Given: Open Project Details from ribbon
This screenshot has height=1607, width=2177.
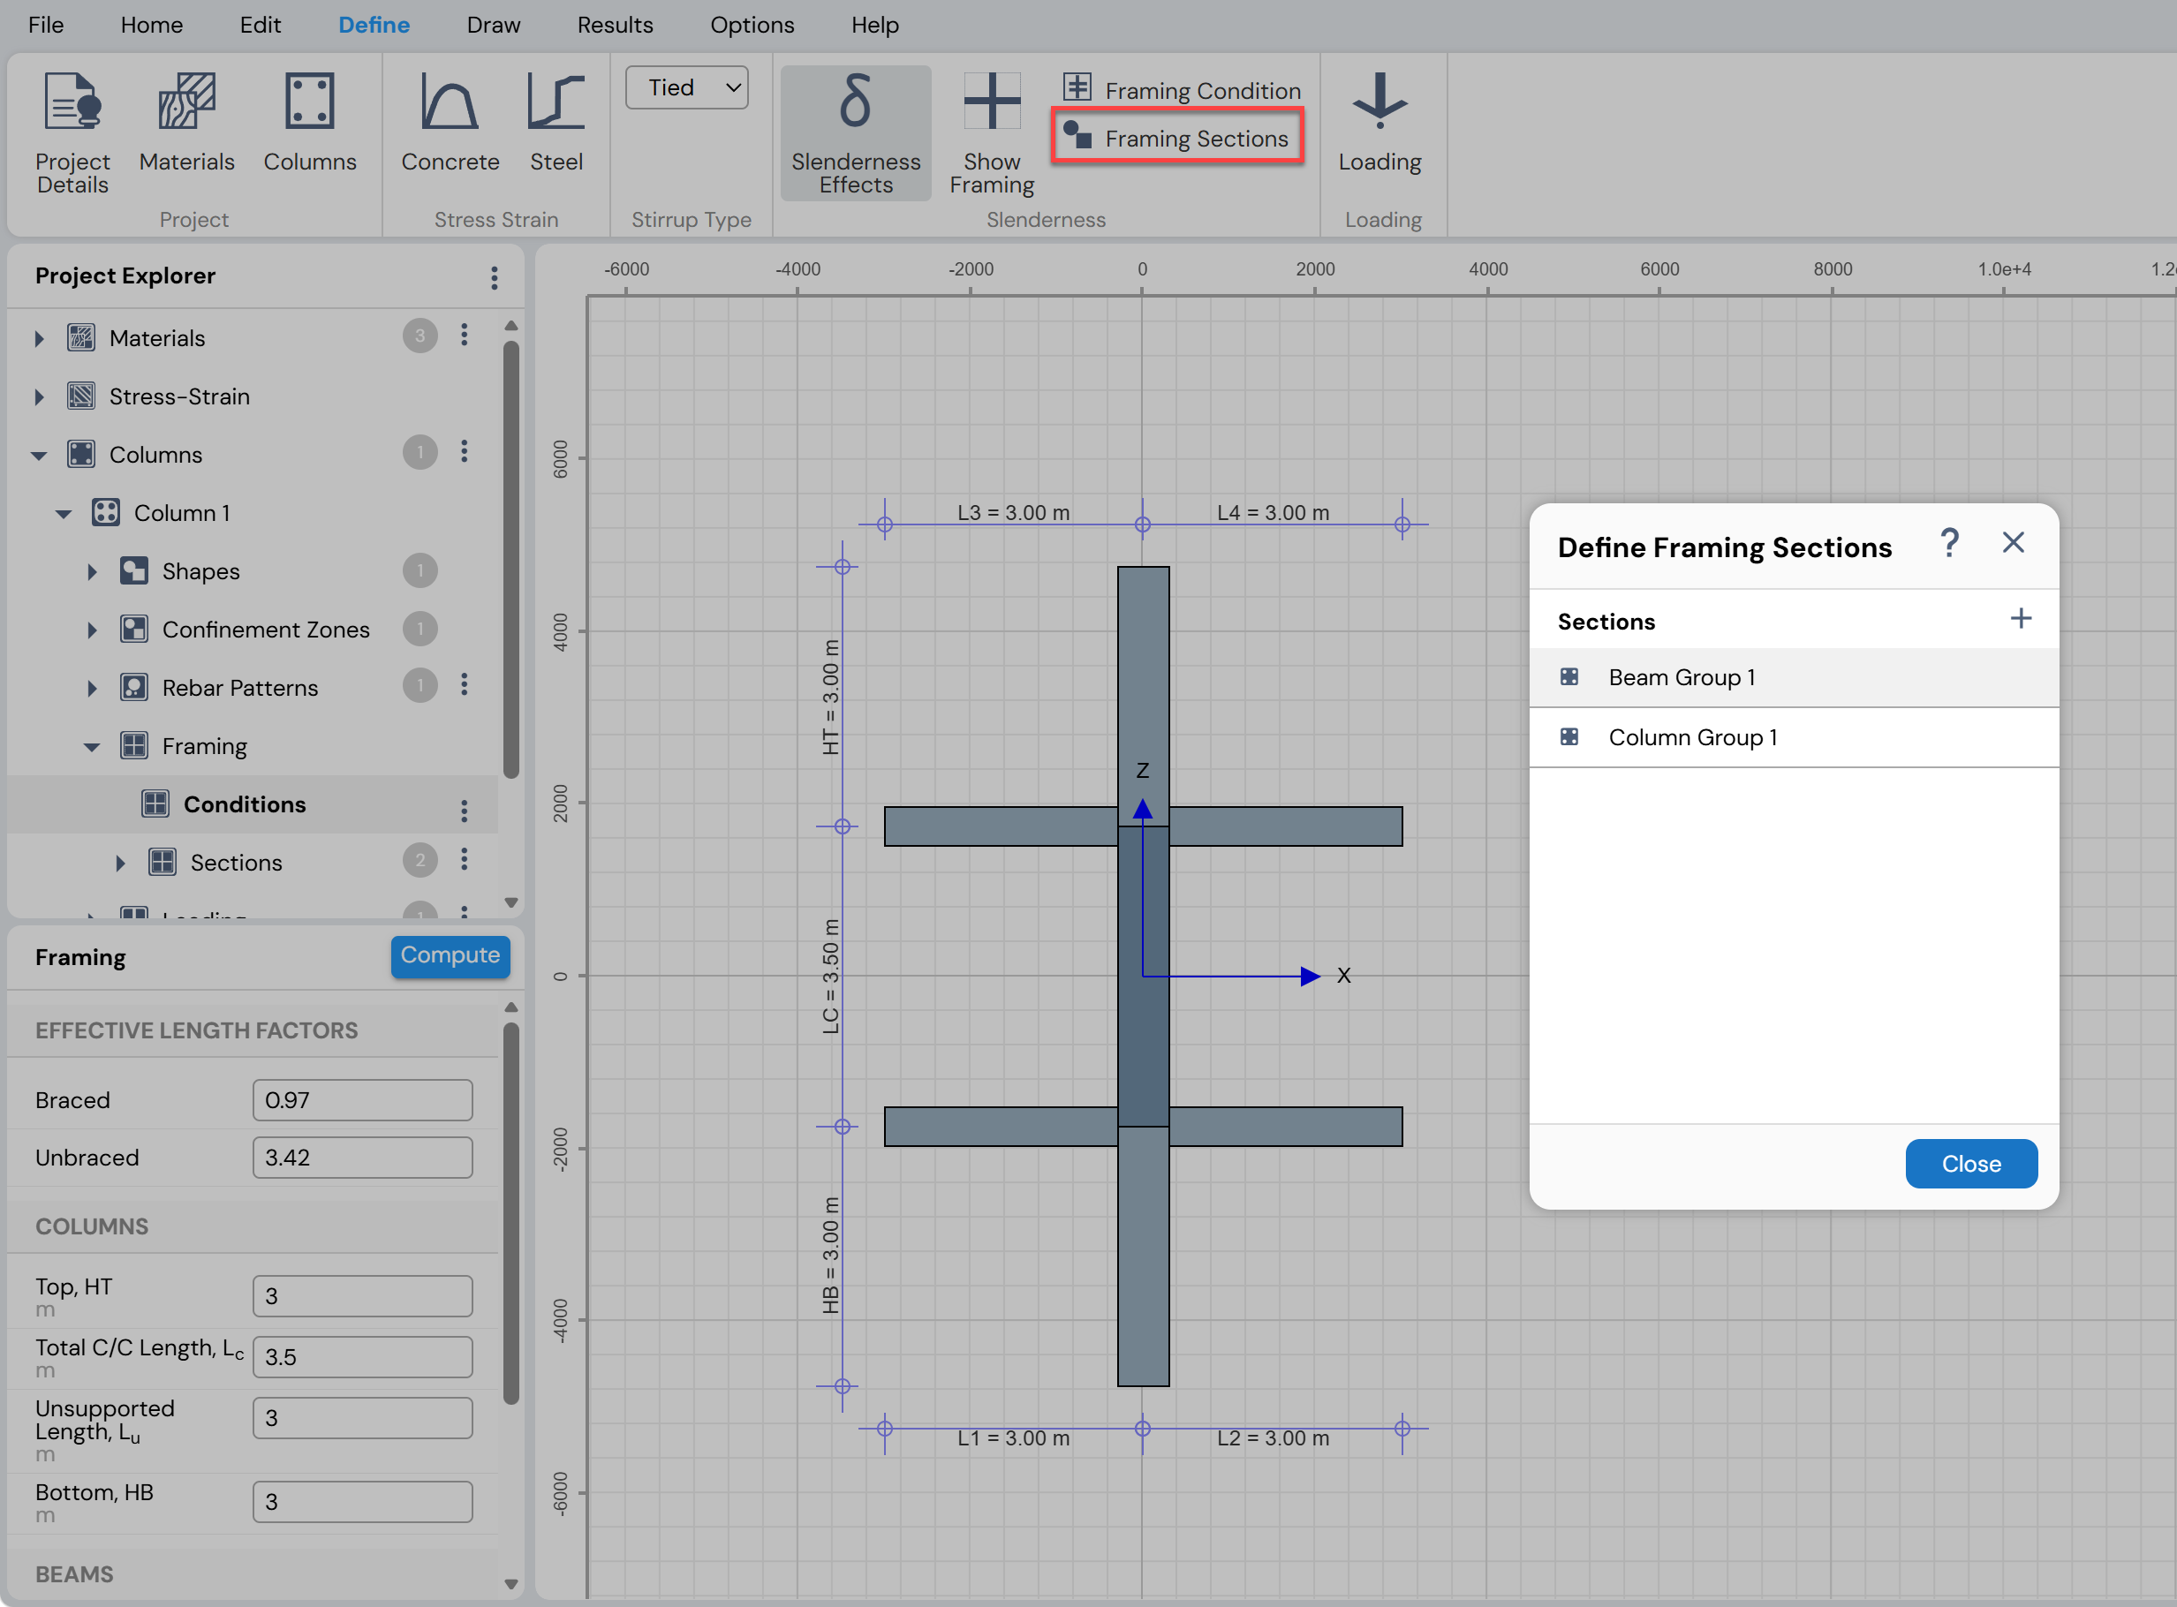Looking at the screenshot, I should pyautogui.click(x=72, y=132).
